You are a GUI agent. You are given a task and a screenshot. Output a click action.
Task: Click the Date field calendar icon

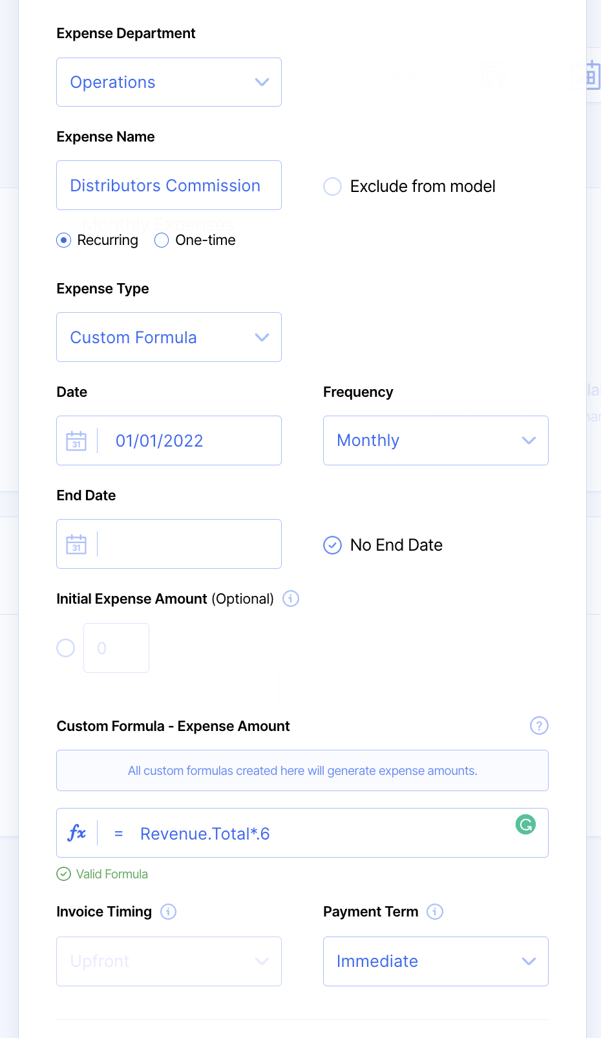coord(76,441)
